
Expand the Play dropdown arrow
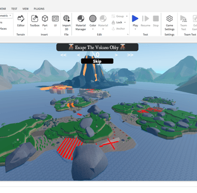[x=135, y=29]
